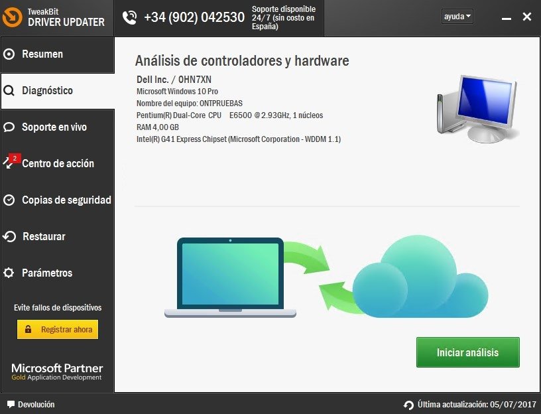Click the laptop illustration

tap(230, 277)
